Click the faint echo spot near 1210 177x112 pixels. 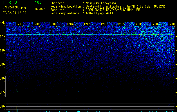(x=171, y=90)
